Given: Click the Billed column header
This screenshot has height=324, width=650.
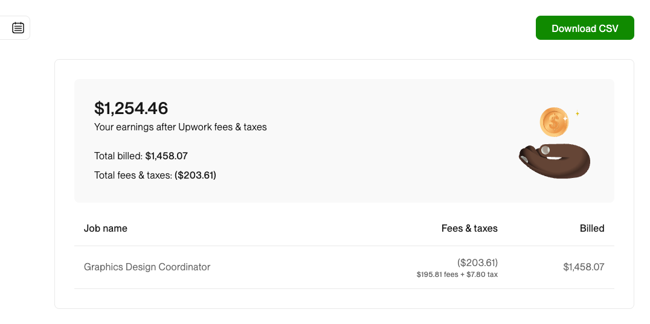Looking at the screenshot, I should [592, 228].
